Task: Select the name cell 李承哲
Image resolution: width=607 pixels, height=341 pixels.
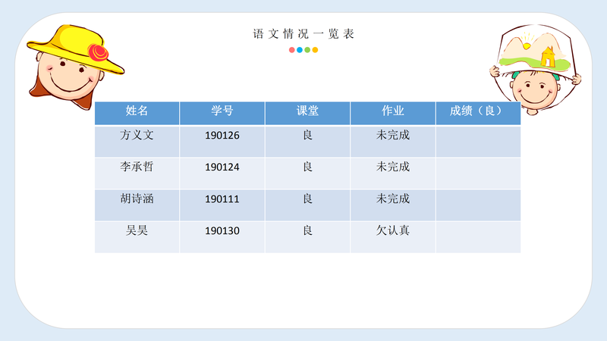Action: click(137, 174)
